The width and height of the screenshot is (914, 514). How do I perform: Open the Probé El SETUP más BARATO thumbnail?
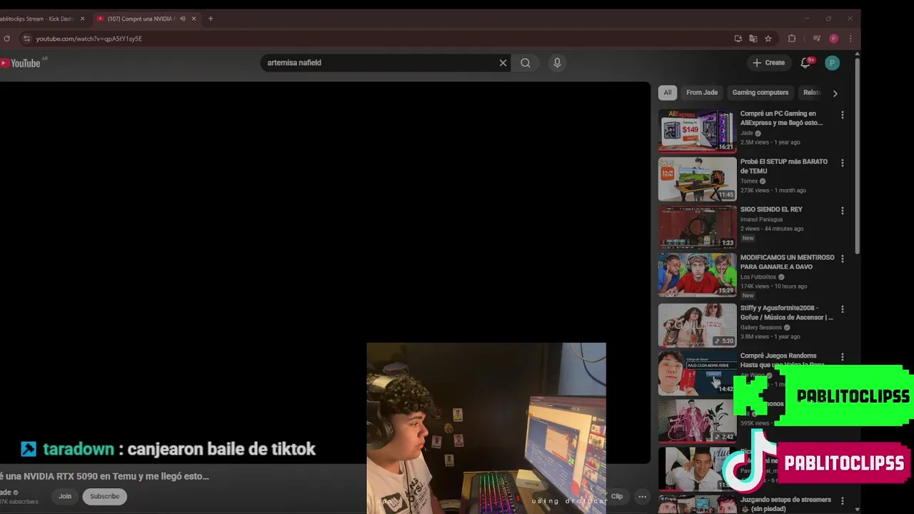click(x=697, y=178)
